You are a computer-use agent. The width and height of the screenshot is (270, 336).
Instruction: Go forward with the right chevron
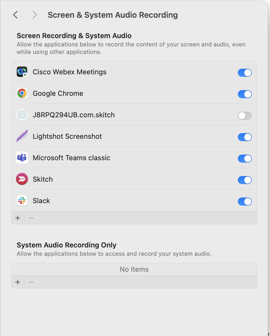[x=35, y=15]
